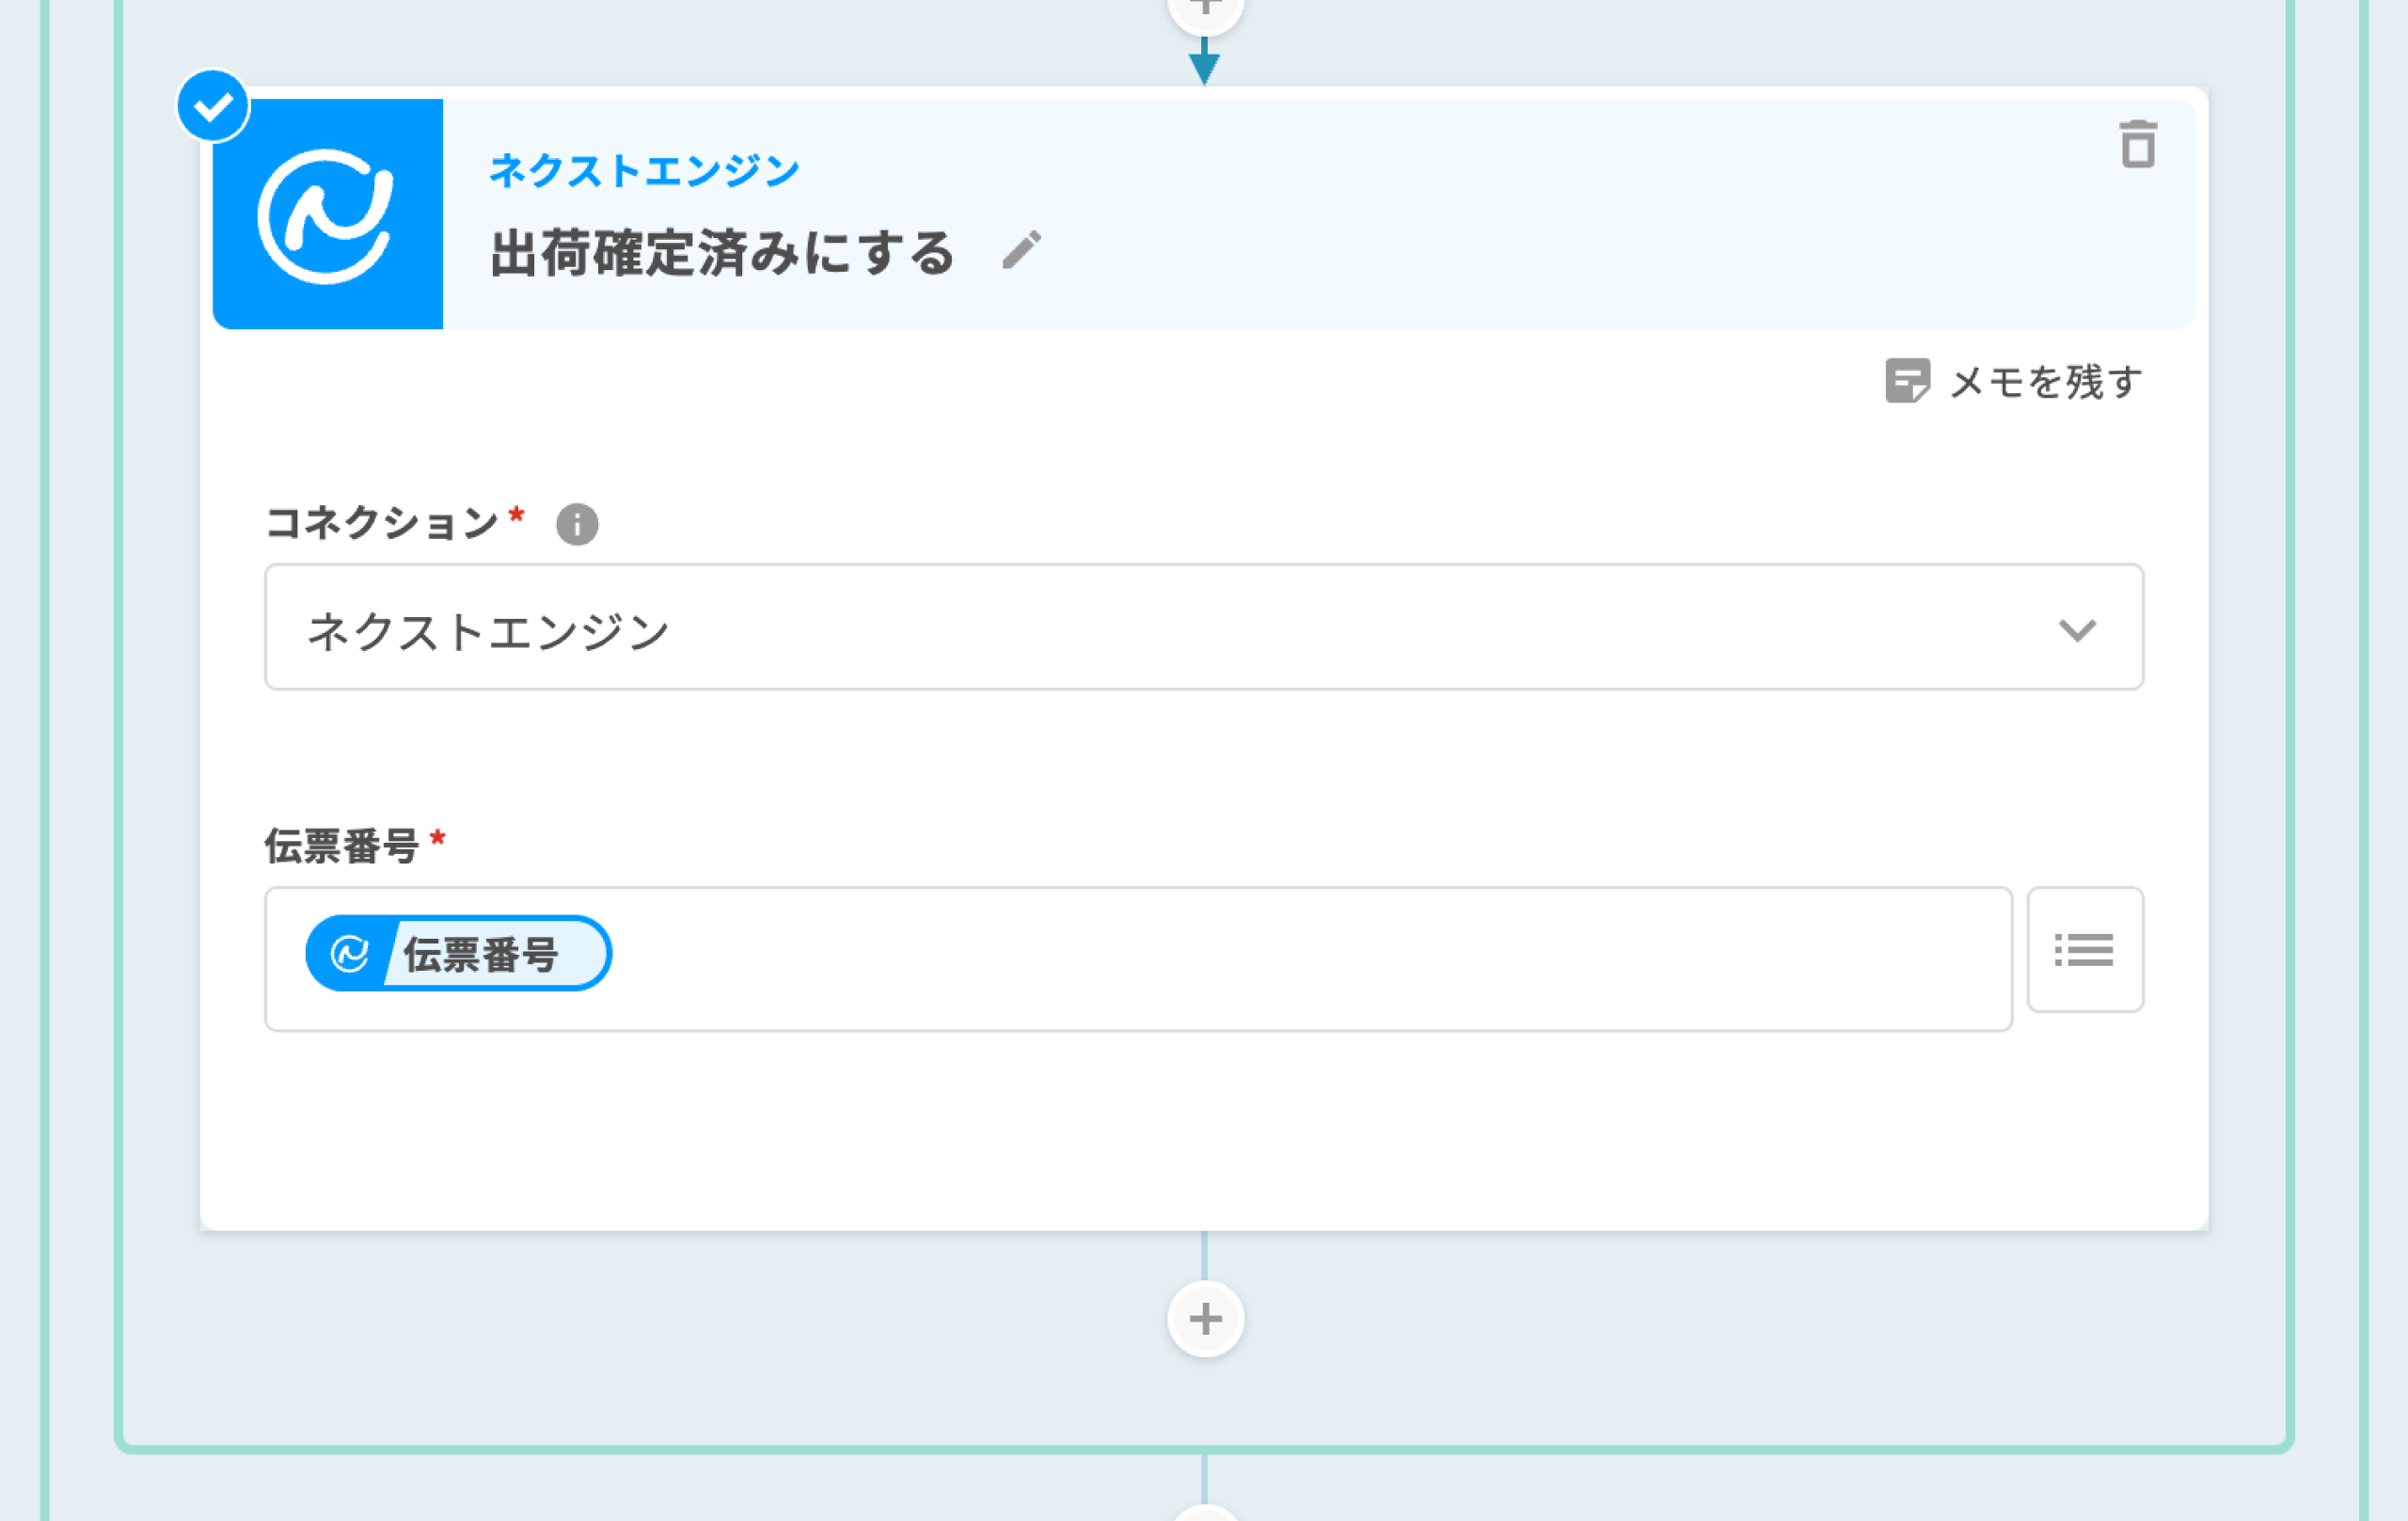Image resolution: width=2408 pixels, height=1521 pixels.
Task: Click info icon next to コネクション
Action: pos(577,524)
